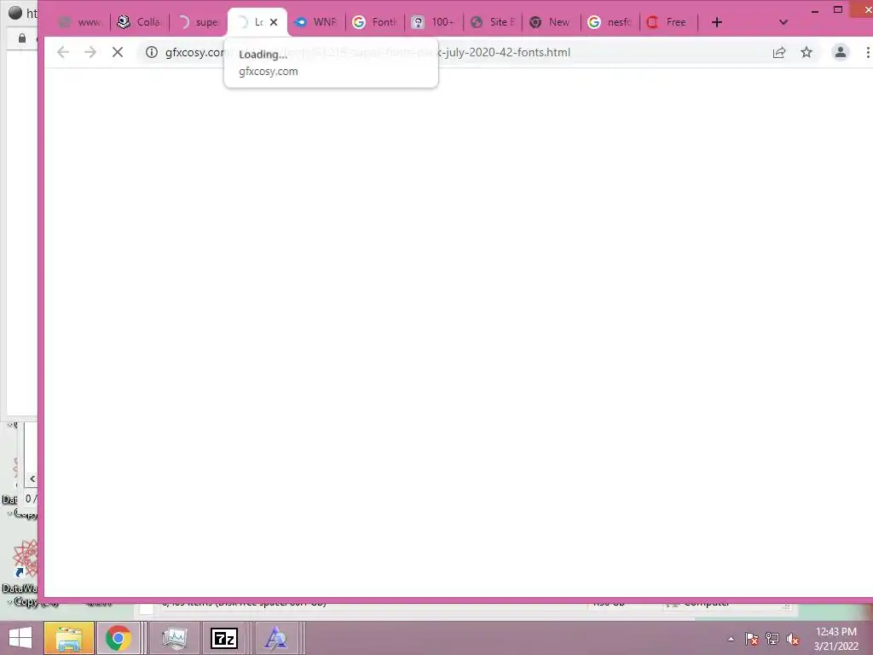The width and height of the screenshot is (873, 655).
Task: Switch to the 'New' tab
Action: [x=552, y=22]
